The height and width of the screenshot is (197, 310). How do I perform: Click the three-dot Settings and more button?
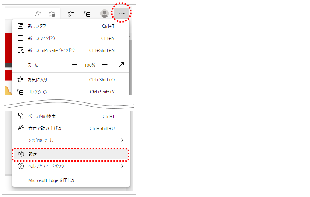(x=122, y=14)
